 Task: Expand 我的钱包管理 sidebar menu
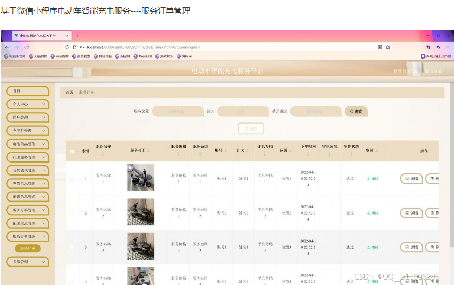(27, 170)
